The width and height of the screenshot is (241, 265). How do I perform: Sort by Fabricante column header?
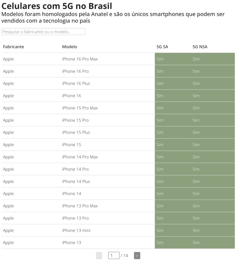[x=13, y=47]
